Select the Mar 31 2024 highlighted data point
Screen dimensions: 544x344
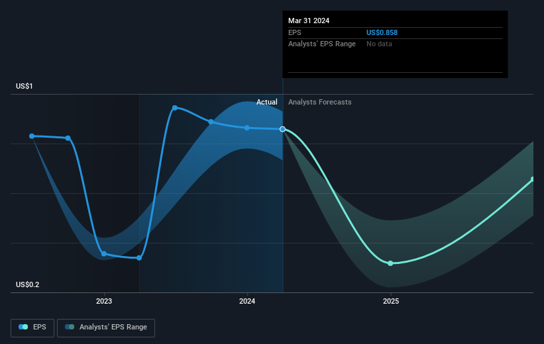pyautogui.click(x=283, y=129)
